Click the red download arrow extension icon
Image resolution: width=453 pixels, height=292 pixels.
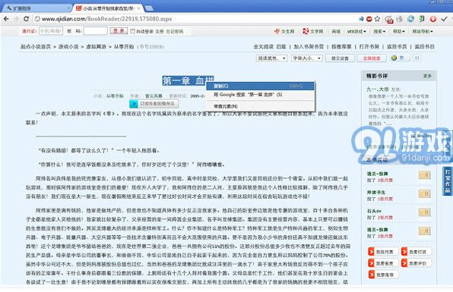pos(432,19)
